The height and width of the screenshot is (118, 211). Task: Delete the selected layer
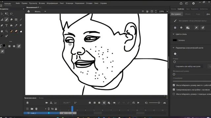coord(36,109)
